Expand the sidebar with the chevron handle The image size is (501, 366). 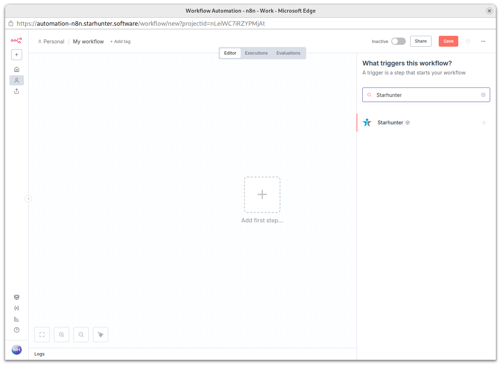coord(28,199)
